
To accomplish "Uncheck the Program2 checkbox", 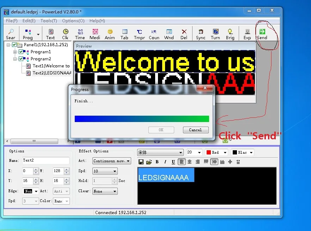I will pyautogui.click(x=21, y=59).
